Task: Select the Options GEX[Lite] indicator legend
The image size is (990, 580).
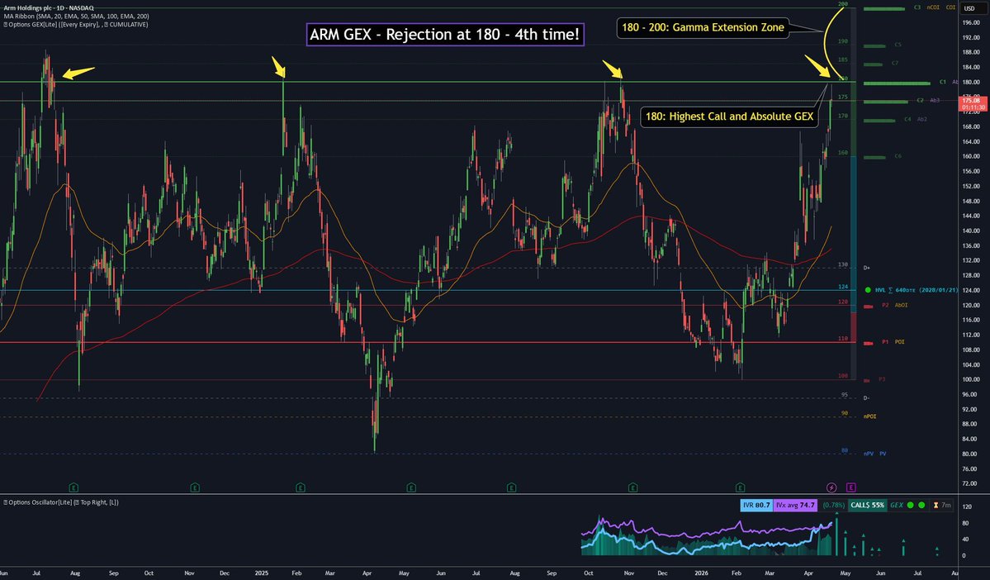Action: pos(76,25)
